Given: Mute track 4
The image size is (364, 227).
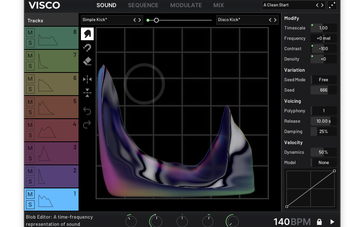Looking at the screenshot, I should 30,125.
